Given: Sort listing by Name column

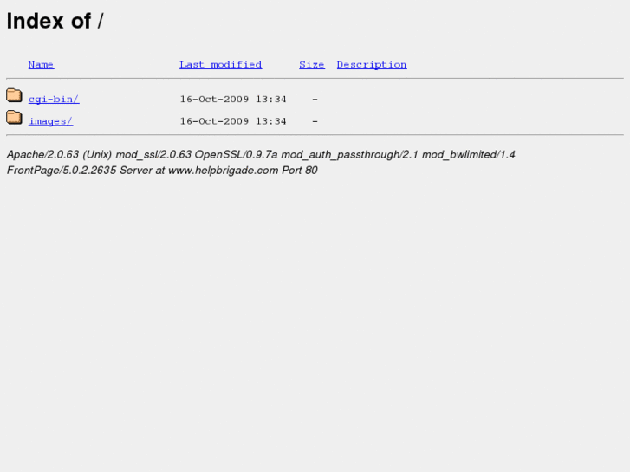Looking at the screenshot, I should coord(41,65).
